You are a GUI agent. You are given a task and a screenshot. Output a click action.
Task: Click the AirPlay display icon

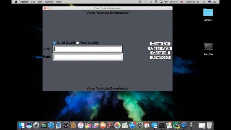coord(161,2)
